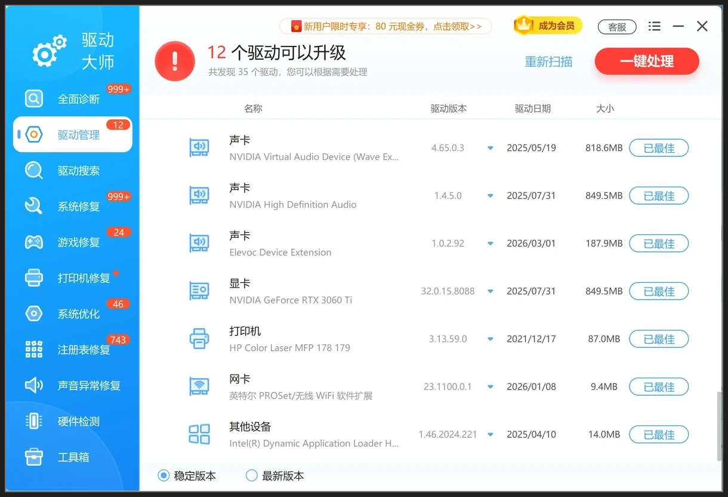Click sound card icon for Elevoc Device Extension

[x=199, y=243]
